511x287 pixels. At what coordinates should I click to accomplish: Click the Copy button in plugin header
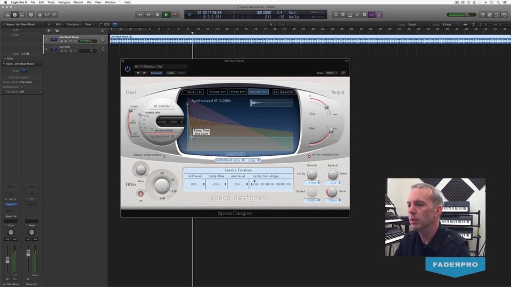[170, 73]
